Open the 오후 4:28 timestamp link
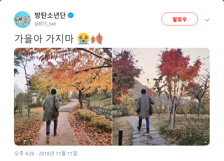This screenshot has width=224, height=161. click(x=24, y=153)
